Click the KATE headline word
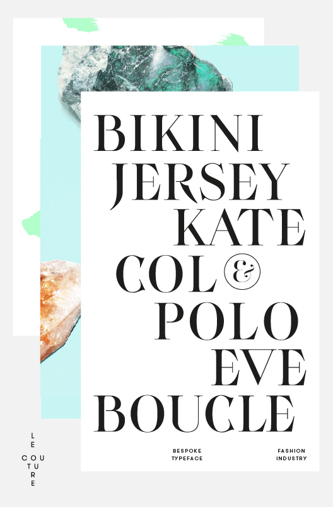 pyautogui.click(x=240, y=227)
